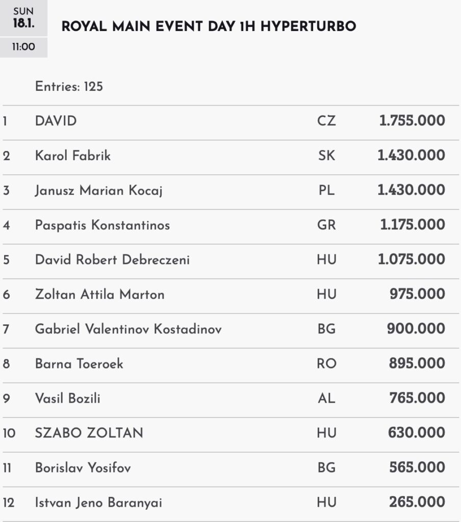Viewport: 461px width, 522px height.
Task: Click David Robert Debreczeni's row name
Action: [x=112, y=260]
